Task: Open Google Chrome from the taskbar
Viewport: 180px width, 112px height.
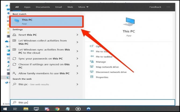Action: [x=57, y=109]
